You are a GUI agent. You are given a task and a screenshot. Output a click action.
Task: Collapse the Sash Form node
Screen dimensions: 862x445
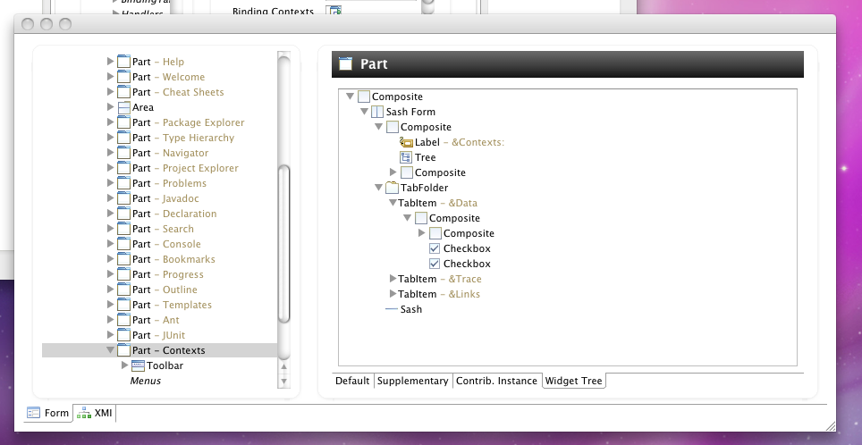tap(364, 112)
